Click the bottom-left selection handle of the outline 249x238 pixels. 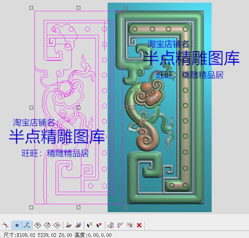tap(31, 207)
